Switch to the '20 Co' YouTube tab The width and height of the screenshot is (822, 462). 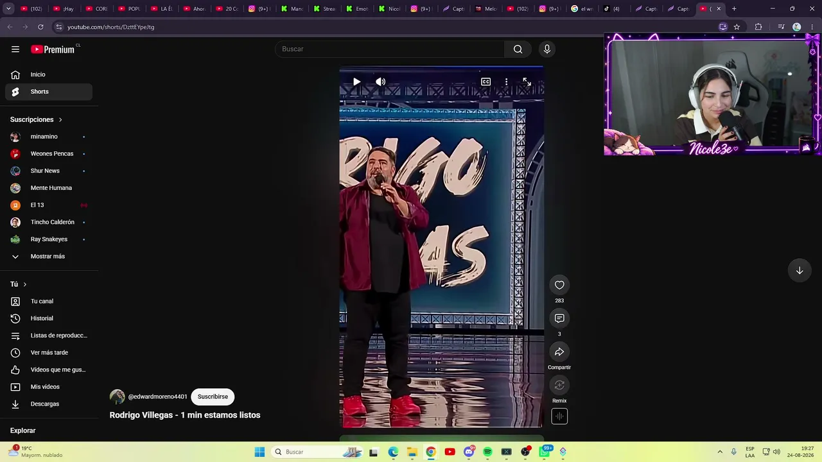(227, 9)
